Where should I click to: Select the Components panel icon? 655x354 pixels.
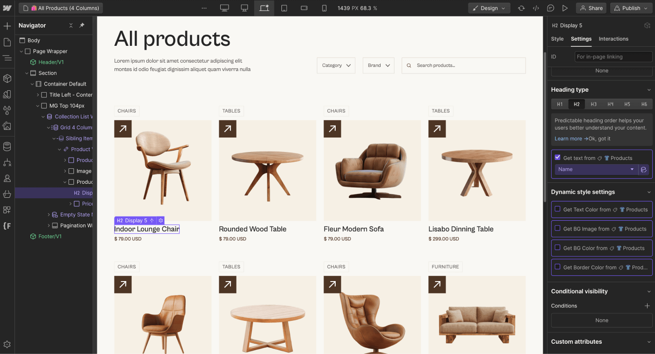(x=7, y=78)
